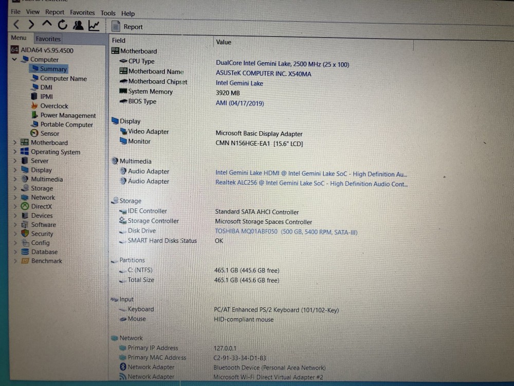The height and width of the screenshot is (386, 514).
Task: Click the Database icon in tree
Action: tap(25, 252)
